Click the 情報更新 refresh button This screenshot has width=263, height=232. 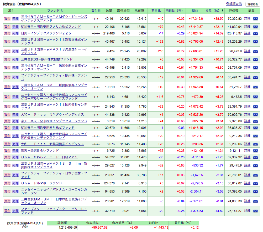coord(253,4)
